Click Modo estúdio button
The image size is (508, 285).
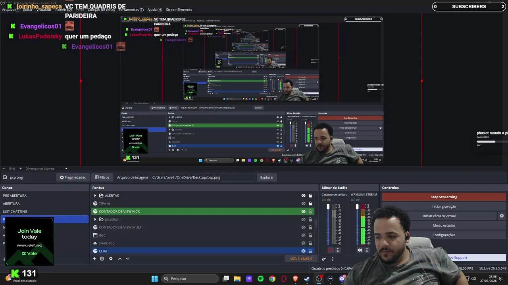[444, 225]
